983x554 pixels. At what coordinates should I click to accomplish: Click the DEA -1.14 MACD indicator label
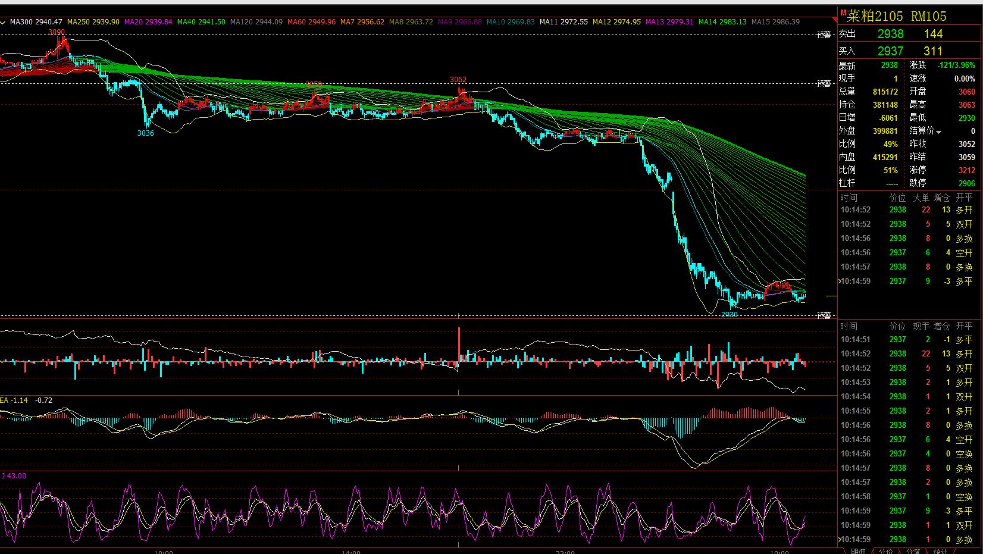coord(14,400)
